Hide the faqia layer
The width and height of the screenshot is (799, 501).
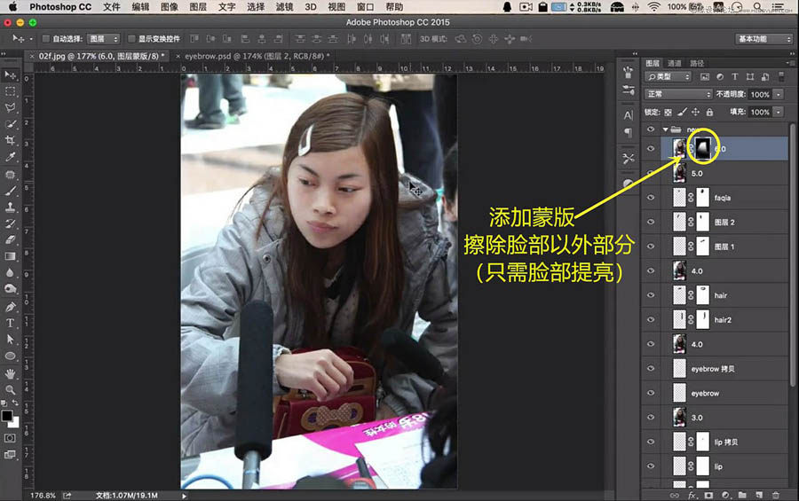pos(651,198)
